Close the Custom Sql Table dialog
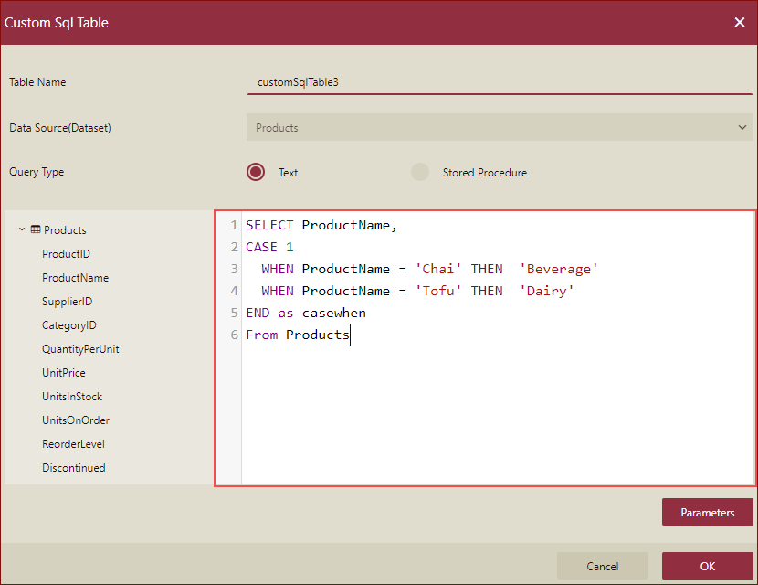Viewport: 758px width, 585px height. 740,22
